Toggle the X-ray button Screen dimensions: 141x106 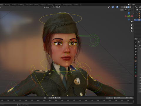pyautogui.click(x=122, y=7)
